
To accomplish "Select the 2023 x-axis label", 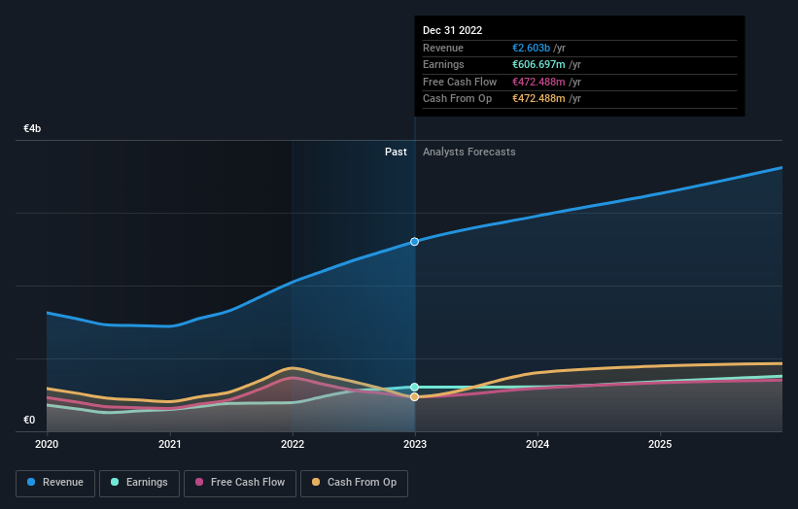I will (415, 444).
